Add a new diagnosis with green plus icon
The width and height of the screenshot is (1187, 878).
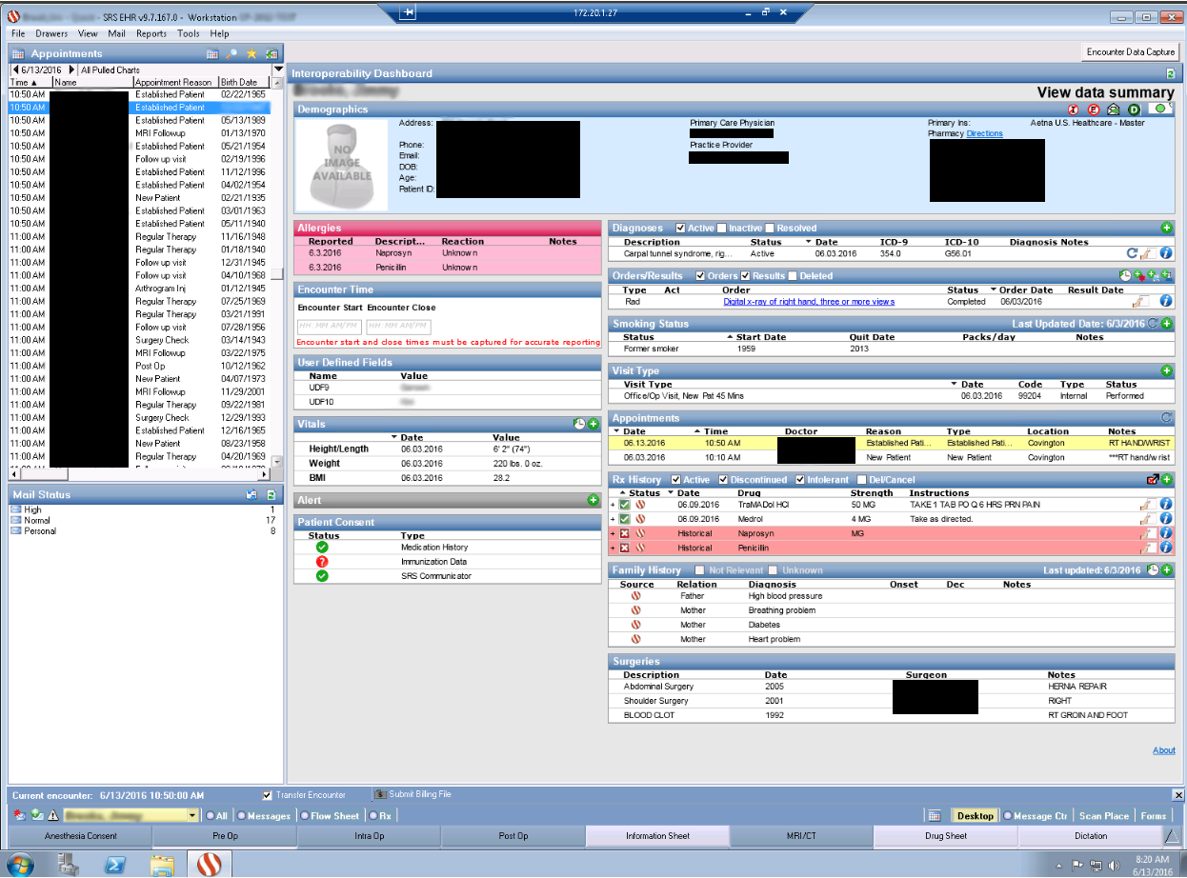[x=1166, y=228]
